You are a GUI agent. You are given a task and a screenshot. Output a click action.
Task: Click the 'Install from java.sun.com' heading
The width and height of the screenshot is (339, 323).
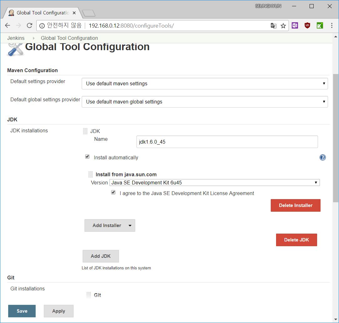pos(126,175)
